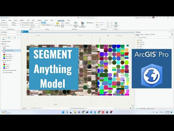The image size is (174, 131).
Task: Open the Layer Blend mode dropdown
Action: click(x=39, y=25)
